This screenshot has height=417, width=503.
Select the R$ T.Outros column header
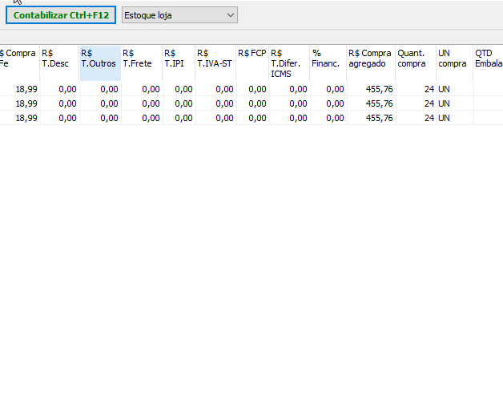tap(99, 63)
